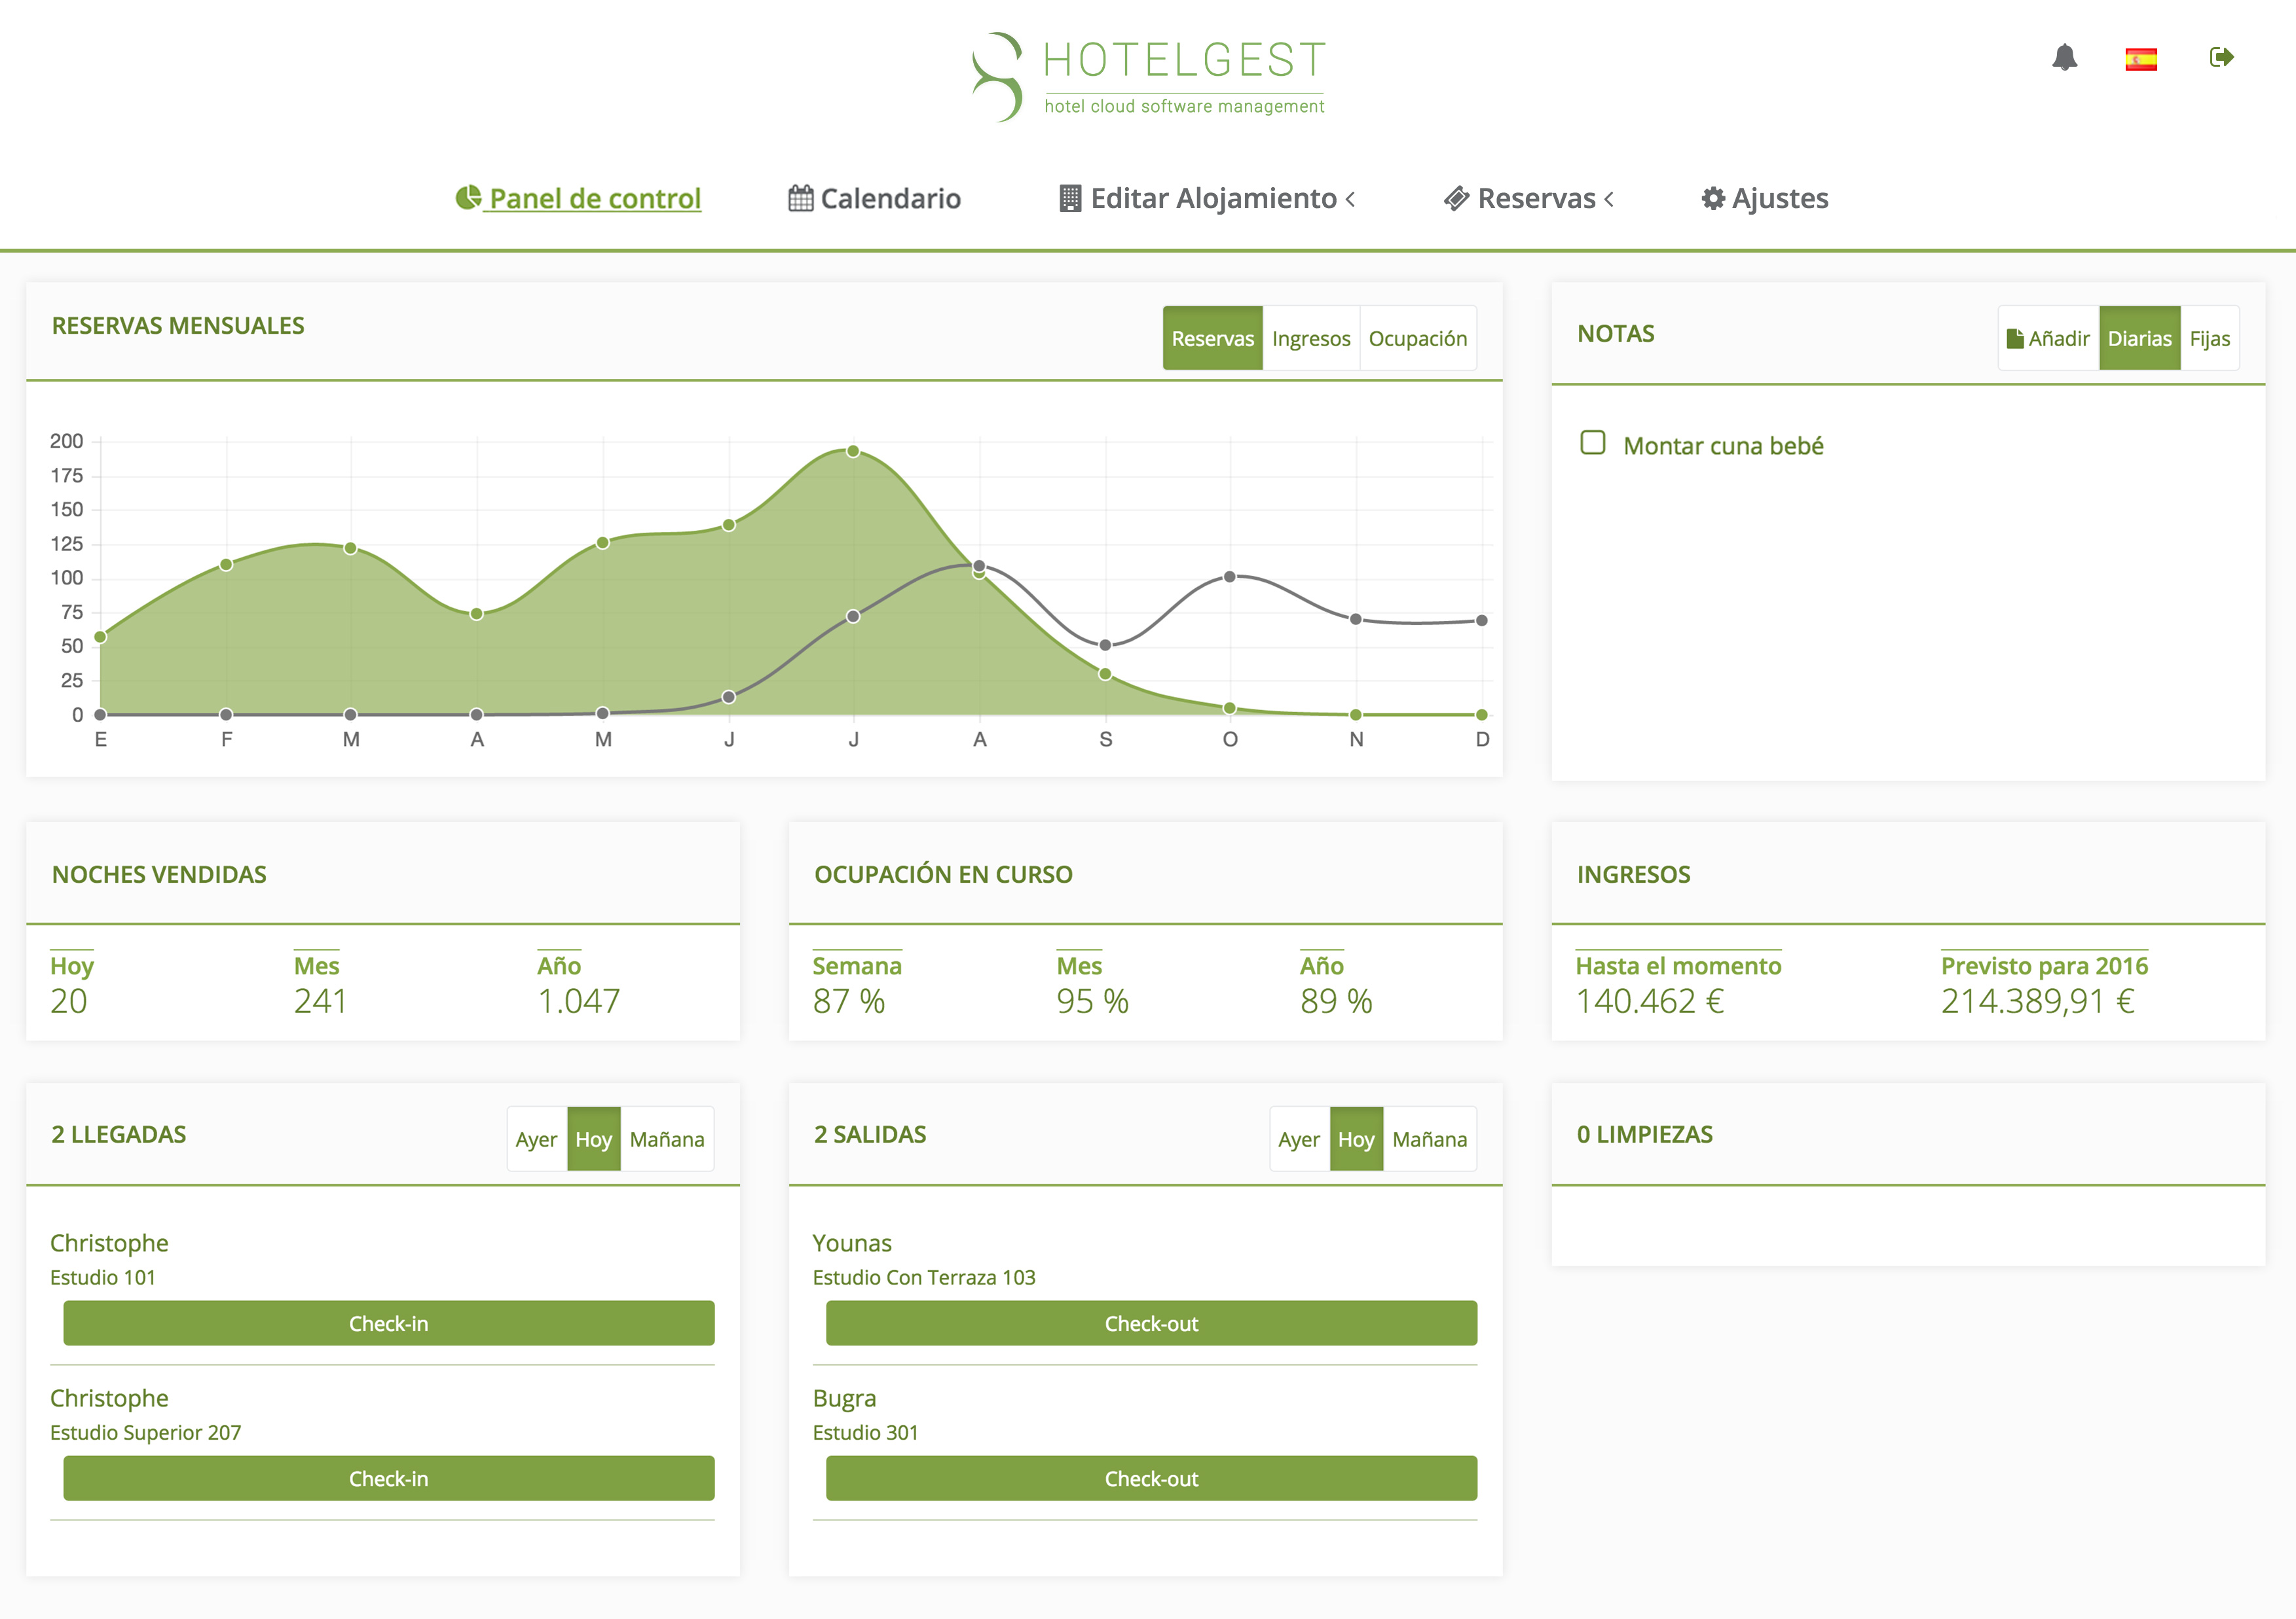Check-out Bugra from Estudio 301
The height and width of the screenshot is (1619, 2296).
coord(1151,1478)
